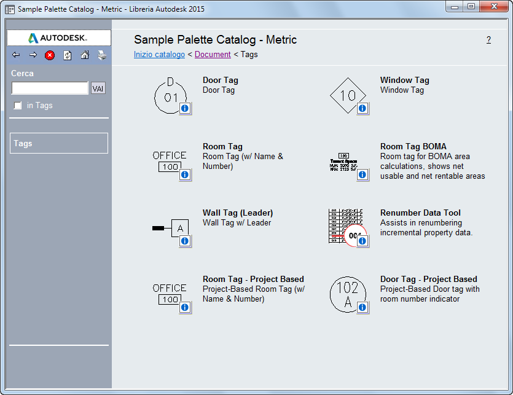Image resolution: width=513 pixels, height=395 pixels.
Task: Close the Sample Palette Catalog window
Action: click(x=495, y=7)
